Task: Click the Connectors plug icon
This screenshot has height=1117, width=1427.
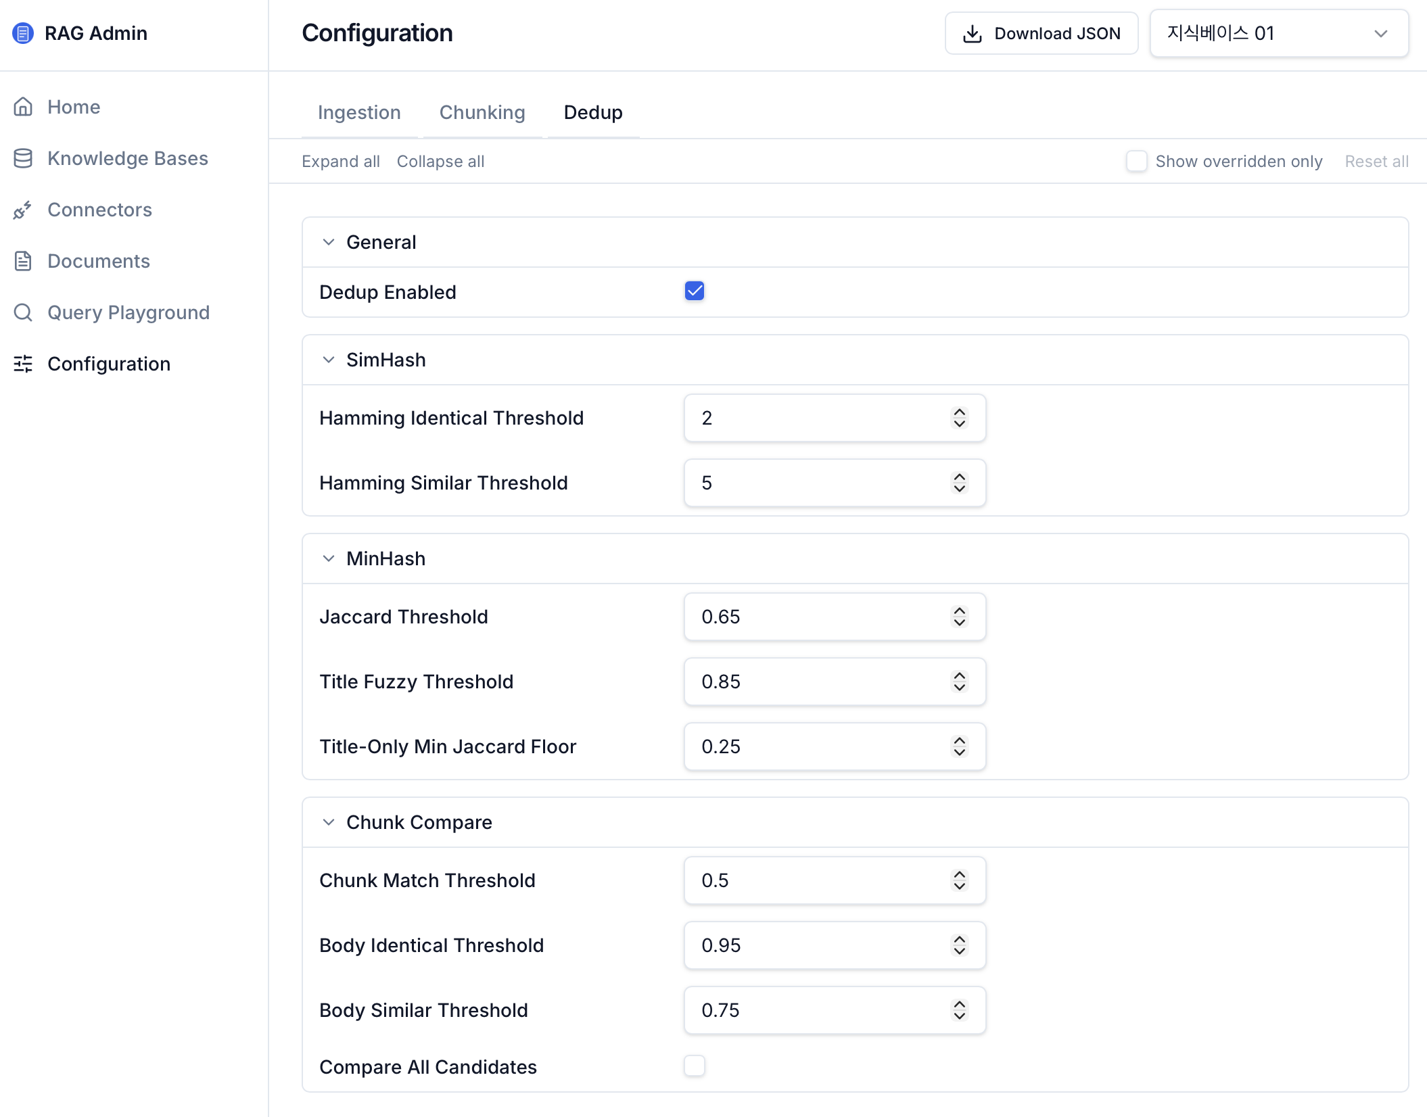Action: [23, 210]
